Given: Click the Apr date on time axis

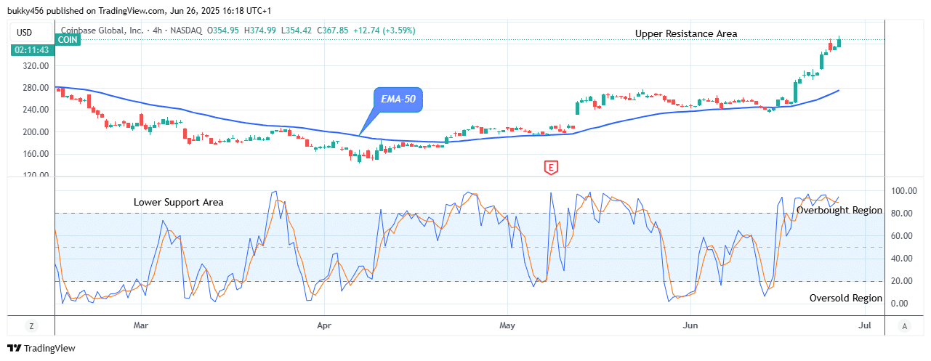Looking at the screenshot, I should (323, 326).
